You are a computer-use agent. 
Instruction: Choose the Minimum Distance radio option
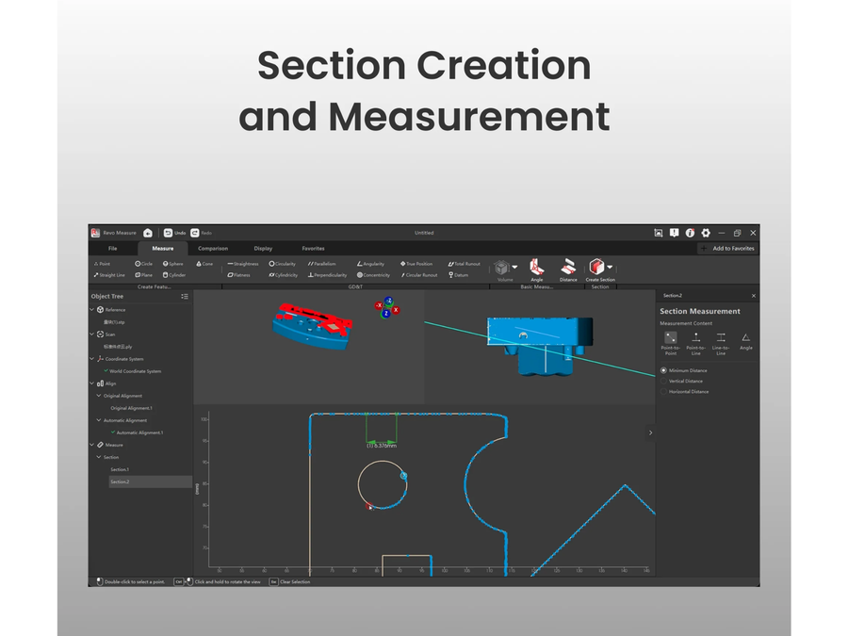663,370
